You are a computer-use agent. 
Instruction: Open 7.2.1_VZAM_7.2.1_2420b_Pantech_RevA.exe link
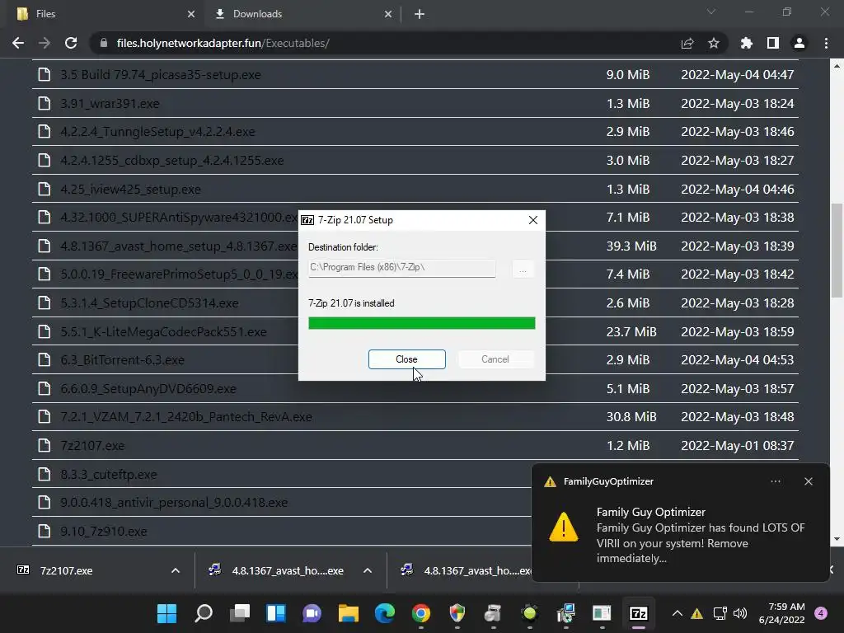pos(185,416)
